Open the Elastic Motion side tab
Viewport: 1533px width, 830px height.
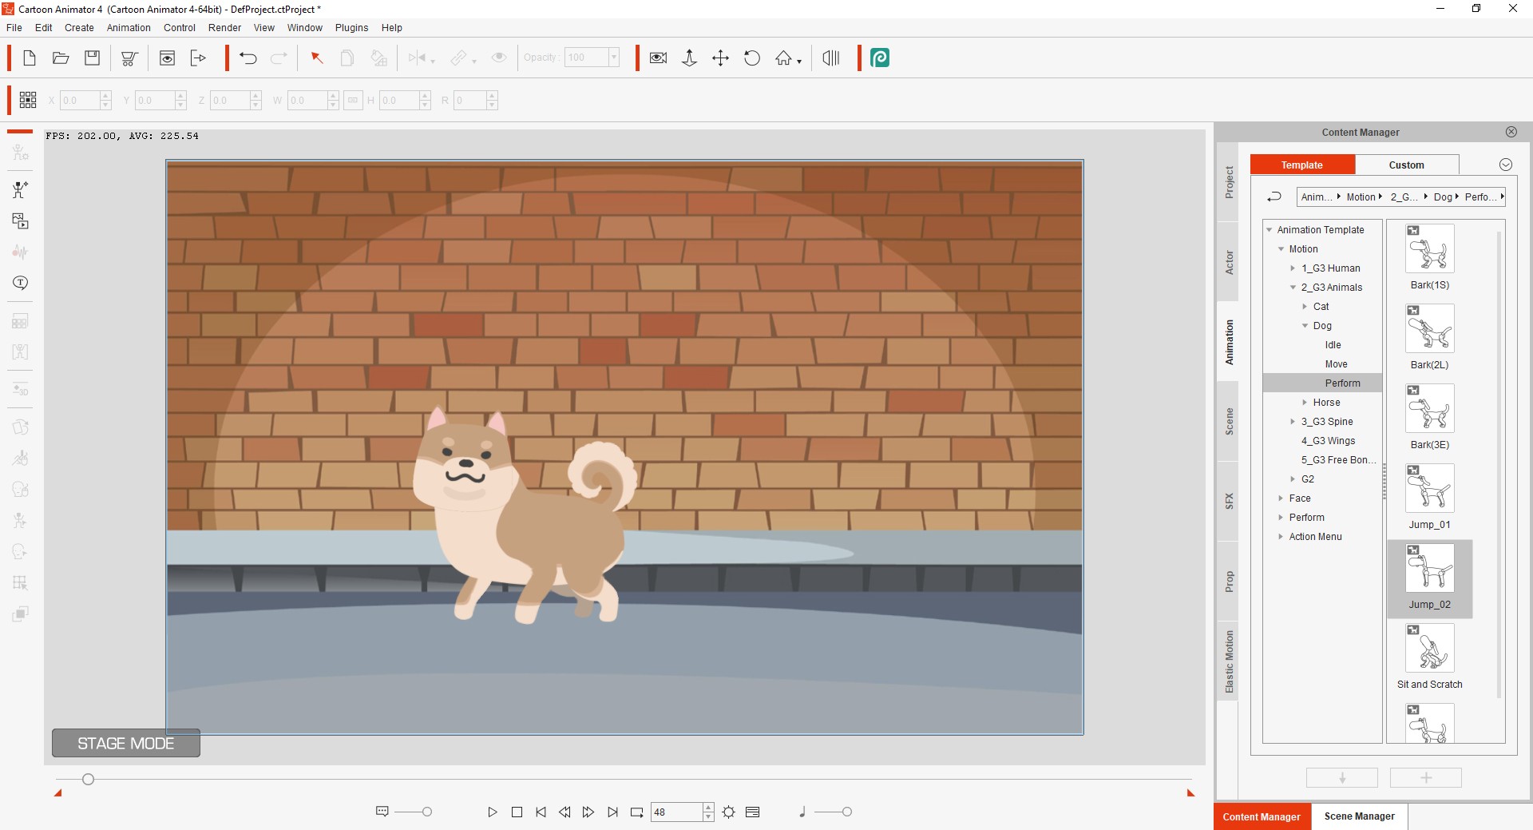click(x=1229, y=661)
